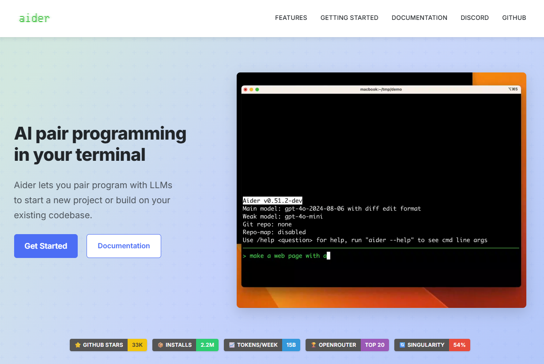Click the Tokens/Week chart icon
This screenshot has width=544, height=364.
232,345
